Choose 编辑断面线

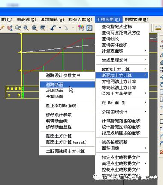[x=67, y=121]
